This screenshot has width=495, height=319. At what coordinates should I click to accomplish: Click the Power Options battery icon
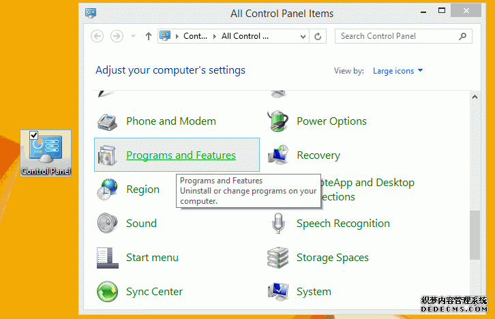click(277, 121)
